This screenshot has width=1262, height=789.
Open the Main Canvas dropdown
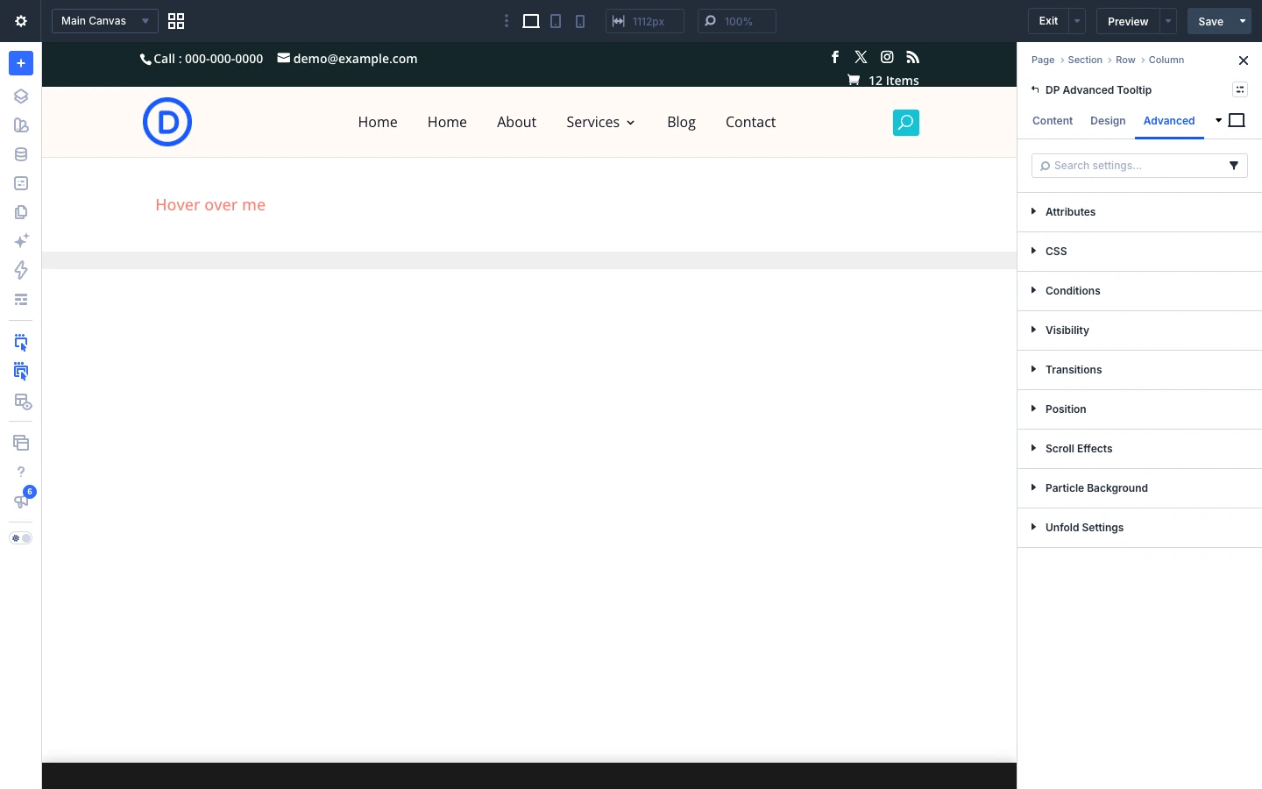(x=105, y=21)
